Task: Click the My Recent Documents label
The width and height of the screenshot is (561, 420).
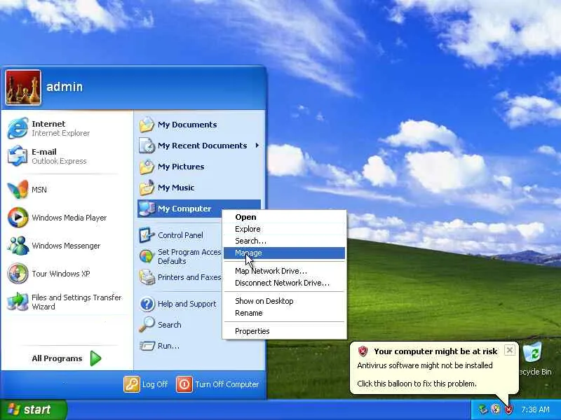Action: 203,146
